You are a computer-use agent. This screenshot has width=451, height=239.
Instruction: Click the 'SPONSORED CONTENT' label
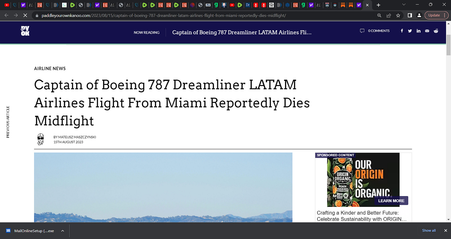[x=335, y=155]
